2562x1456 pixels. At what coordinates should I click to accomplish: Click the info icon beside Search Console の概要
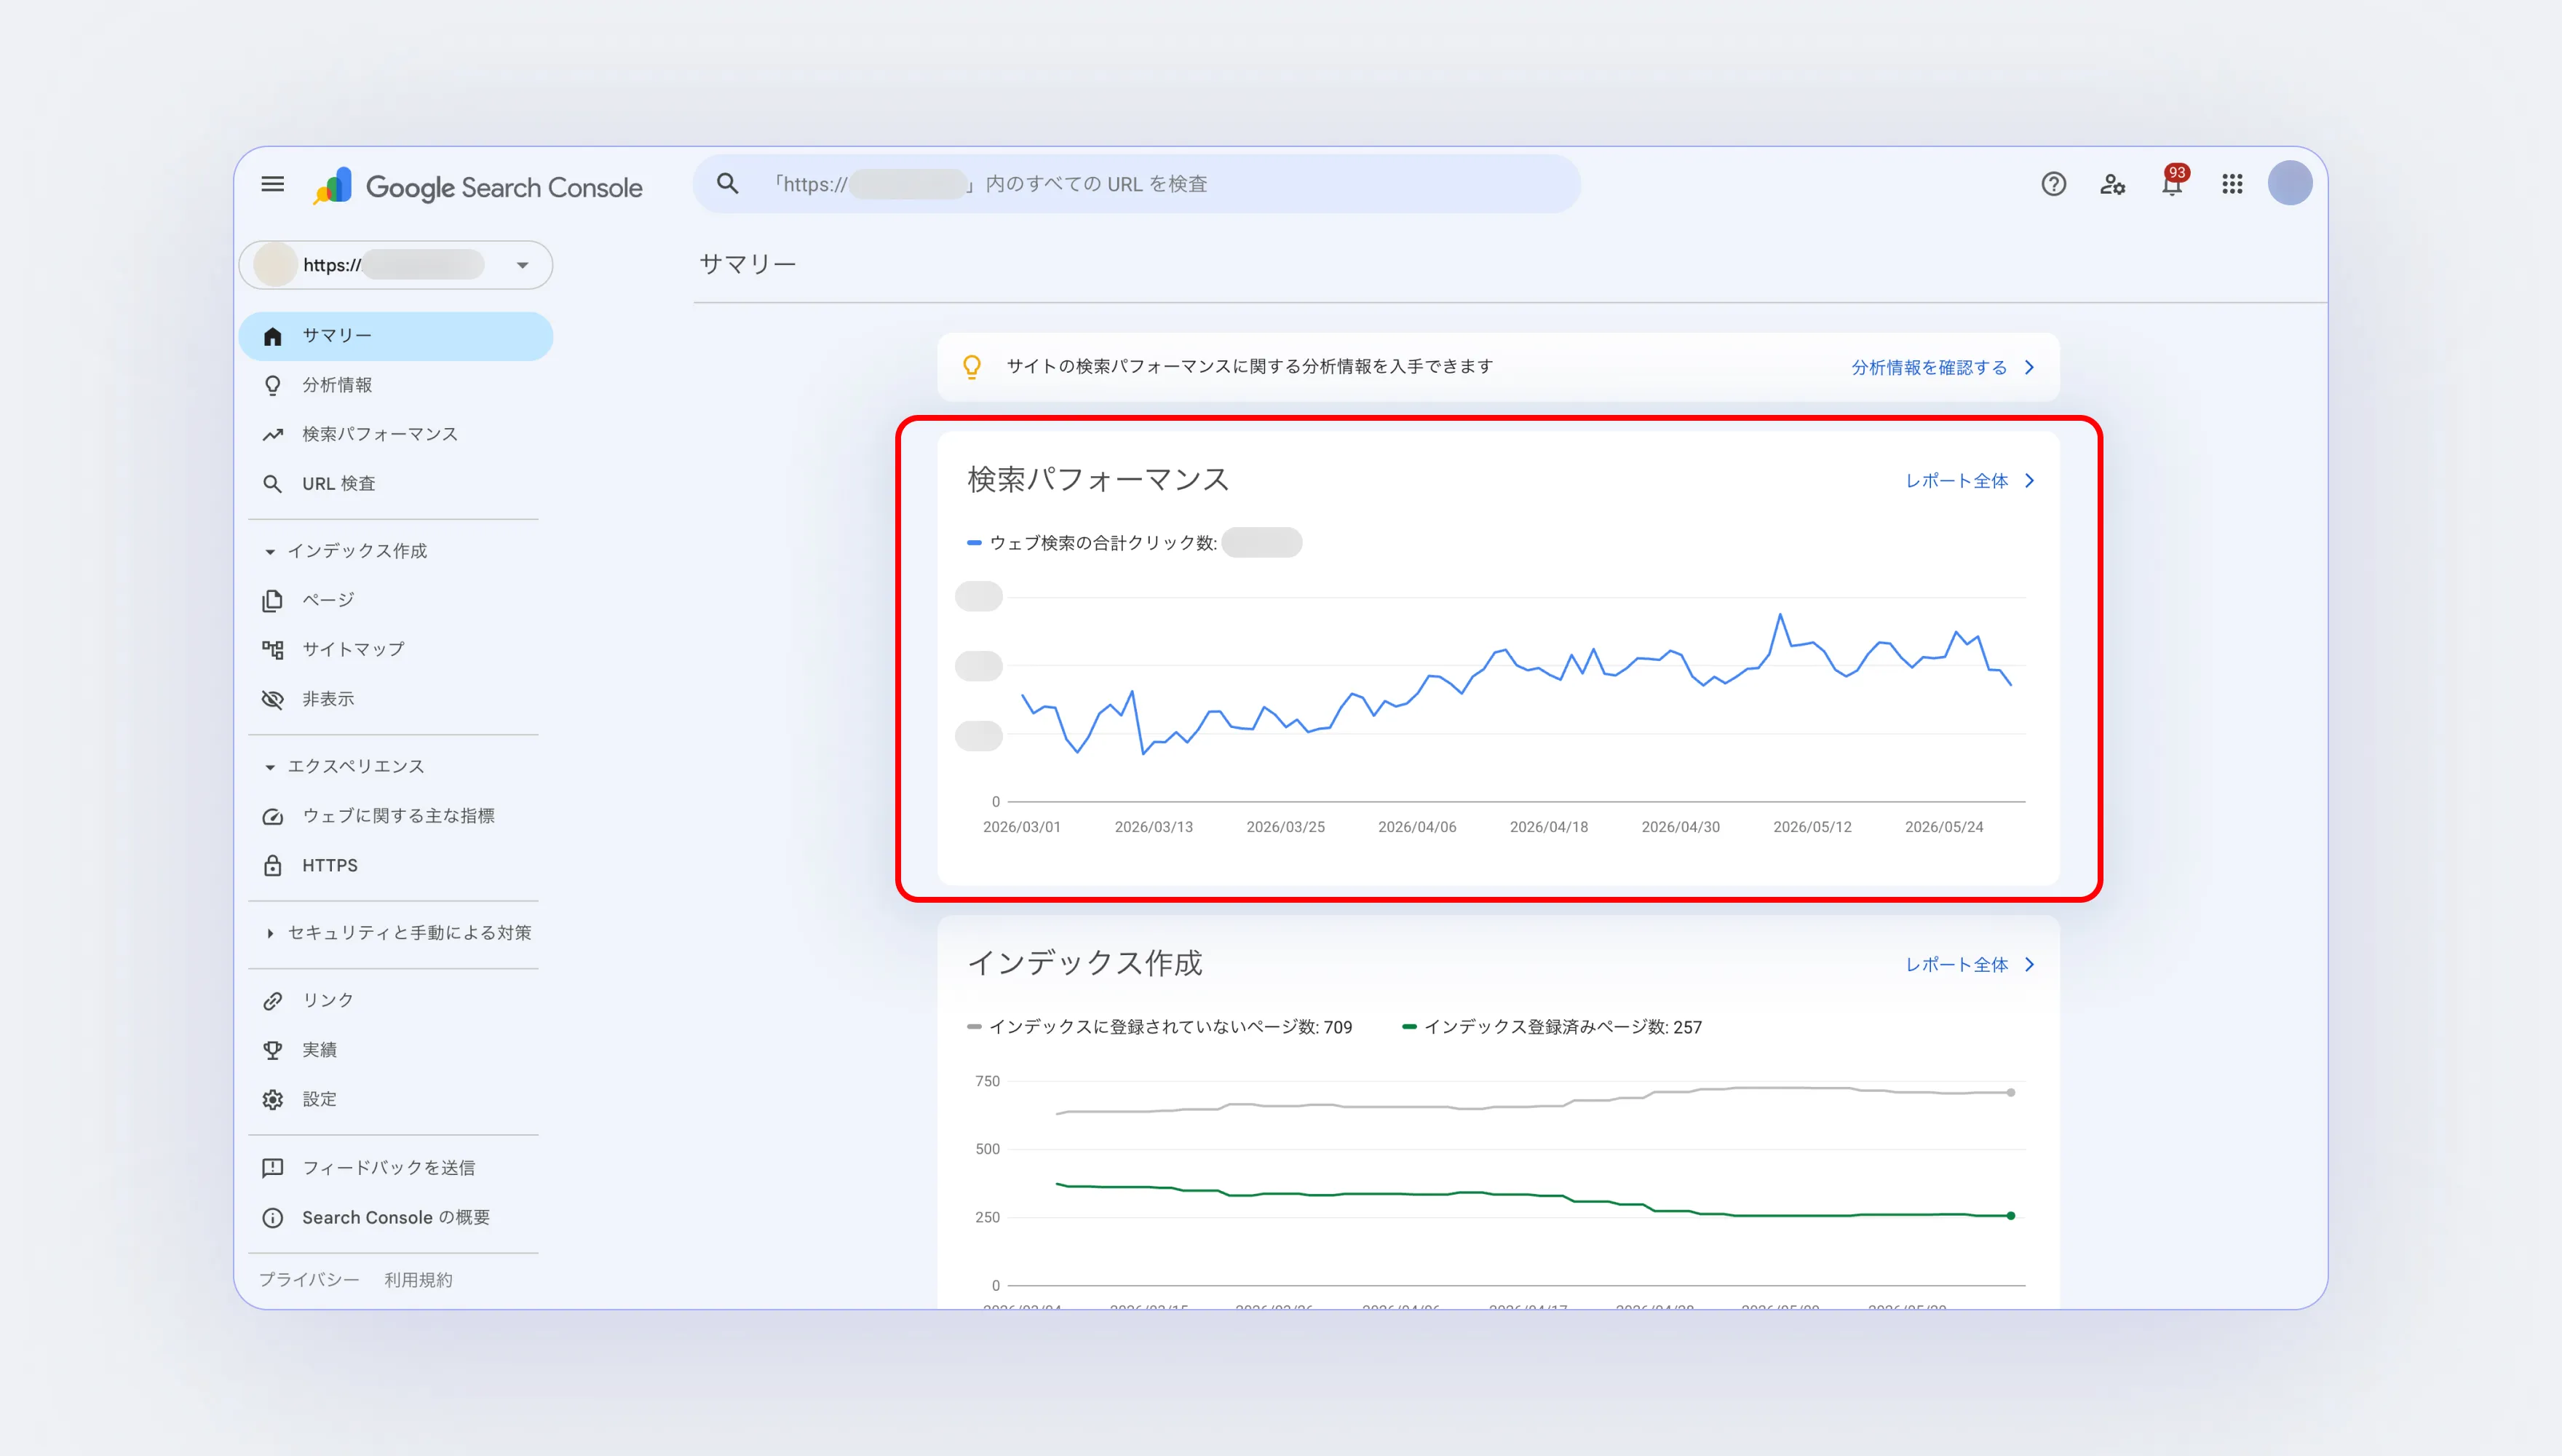(272, 1218)
